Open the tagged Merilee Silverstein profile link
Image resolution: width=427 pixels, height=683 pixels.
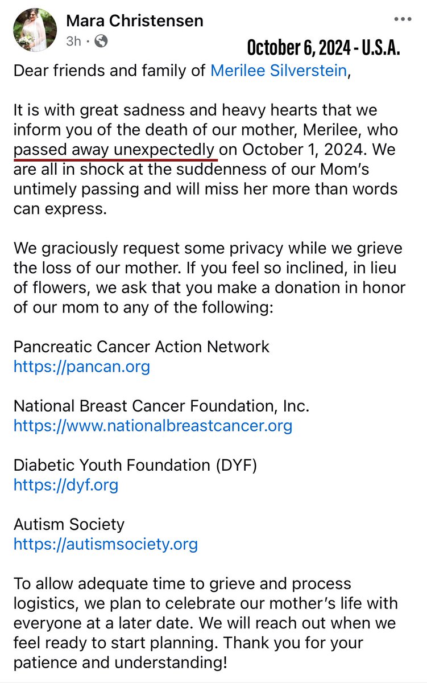pyautogui.click(x=278, y=72)
